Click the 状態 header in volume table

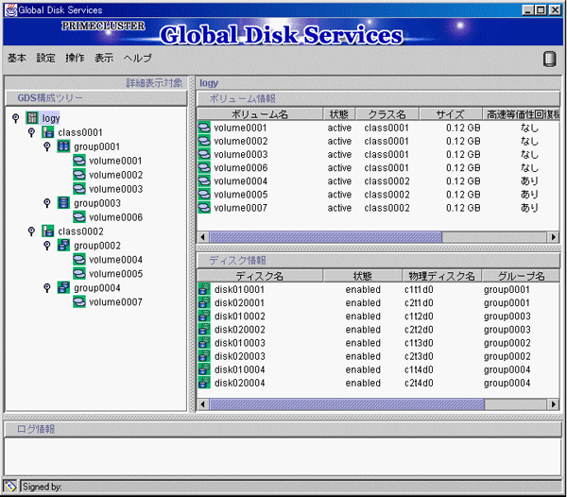(339, 114)
